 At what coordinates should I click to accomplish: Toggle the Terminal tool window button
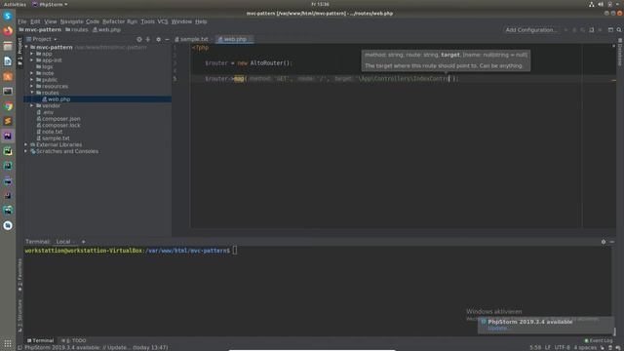click(40, 340)
